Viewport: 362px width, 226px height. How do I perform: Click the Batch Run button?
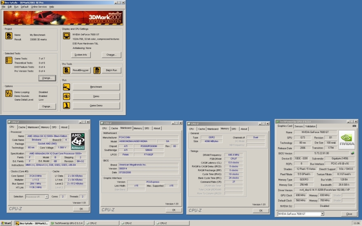tap(111, 71)
